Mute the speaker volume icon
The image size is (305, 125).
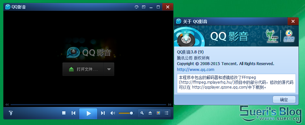(113, 113)
